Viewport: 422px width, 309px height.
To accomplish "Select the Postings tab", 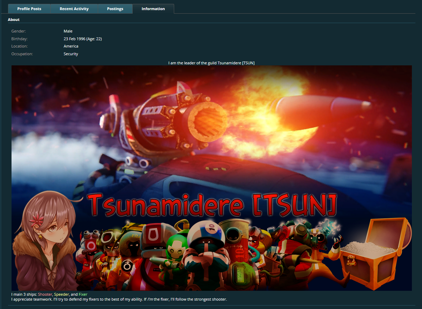I will point(115,9).
